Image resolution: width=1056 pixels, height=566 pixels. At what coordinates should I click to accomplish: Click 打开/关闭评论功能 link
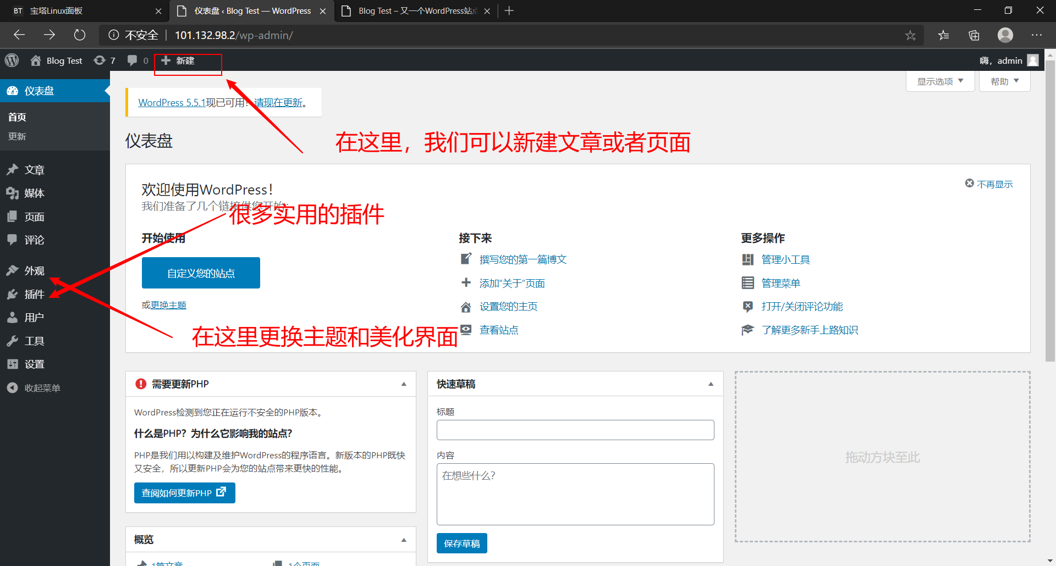[802, 306]
